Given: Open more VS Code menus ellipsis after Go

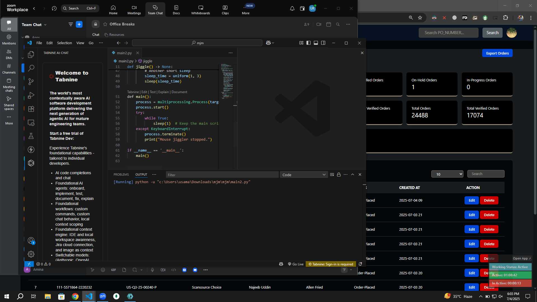Looking at the screenshot, I should point(101,43).
